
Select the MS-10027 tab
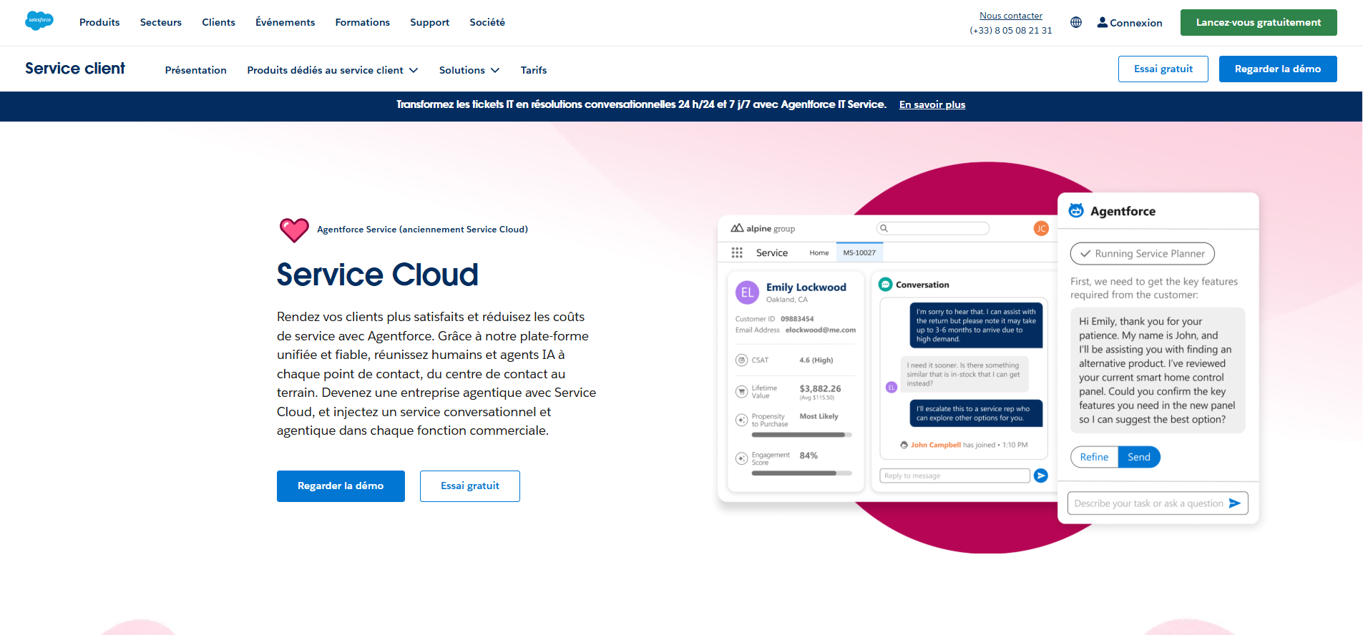(859, 252)
